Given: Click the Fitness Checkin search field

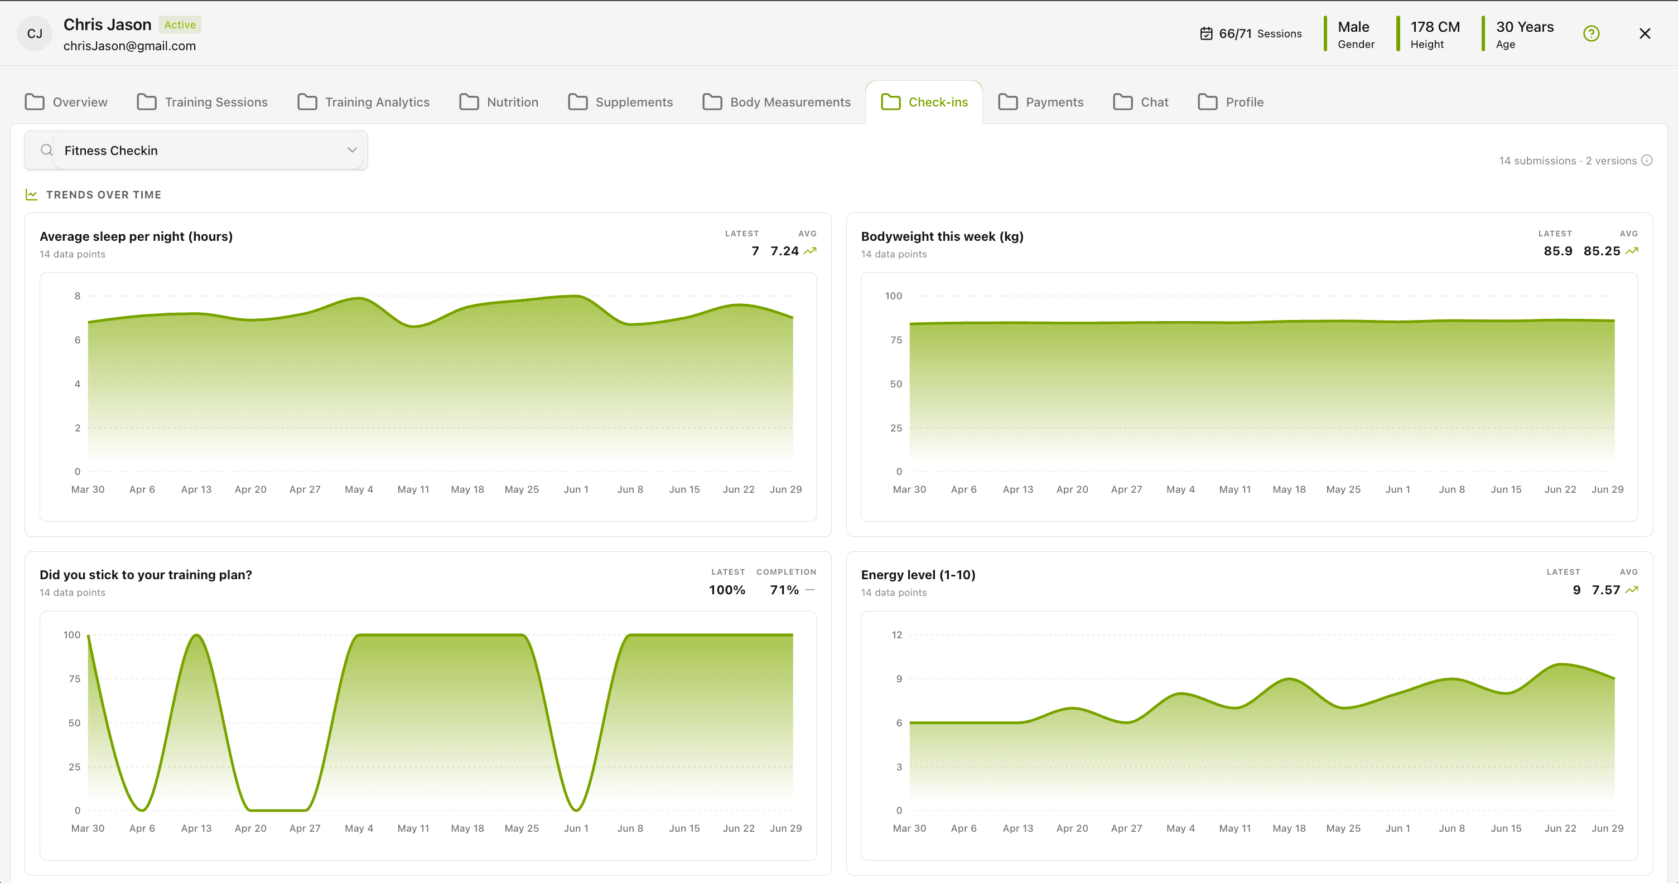Looking at the screenshot, I should pyautogui.click(x=195, y=151).
